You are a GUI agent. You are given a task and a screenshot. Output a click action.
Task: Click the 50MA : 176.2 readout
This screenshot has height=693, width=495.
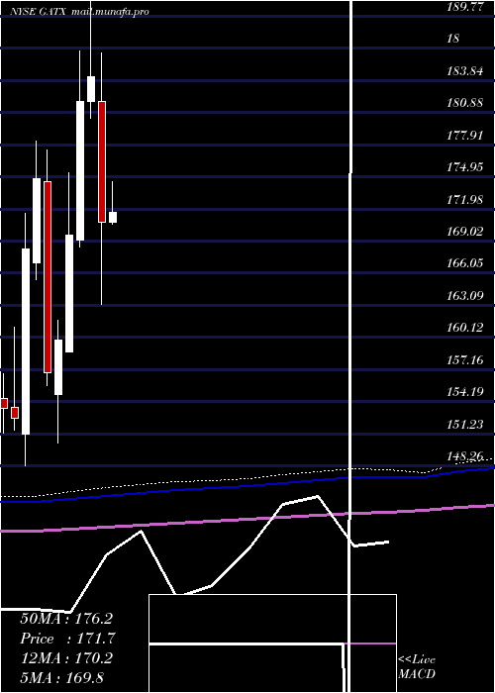pos(66,619)
